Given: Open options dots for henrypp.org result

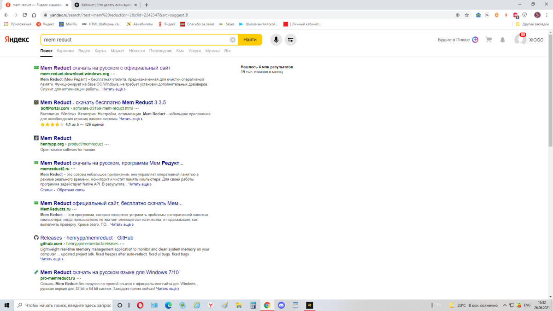Looking at the screenshot, I should pyautogui.click(x=107, y=144).
